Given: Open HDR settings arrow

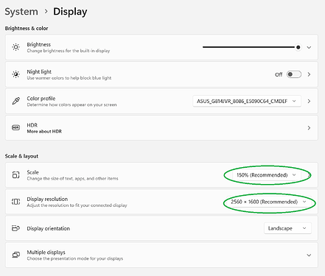Looking at the screenshot, I should 309,128.
